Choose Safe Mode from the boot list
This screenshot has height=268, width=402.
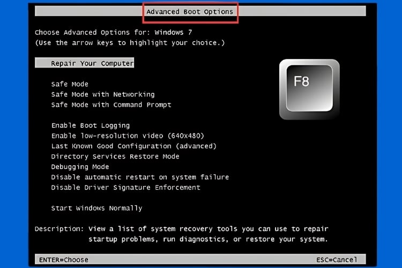click(70, 84)
